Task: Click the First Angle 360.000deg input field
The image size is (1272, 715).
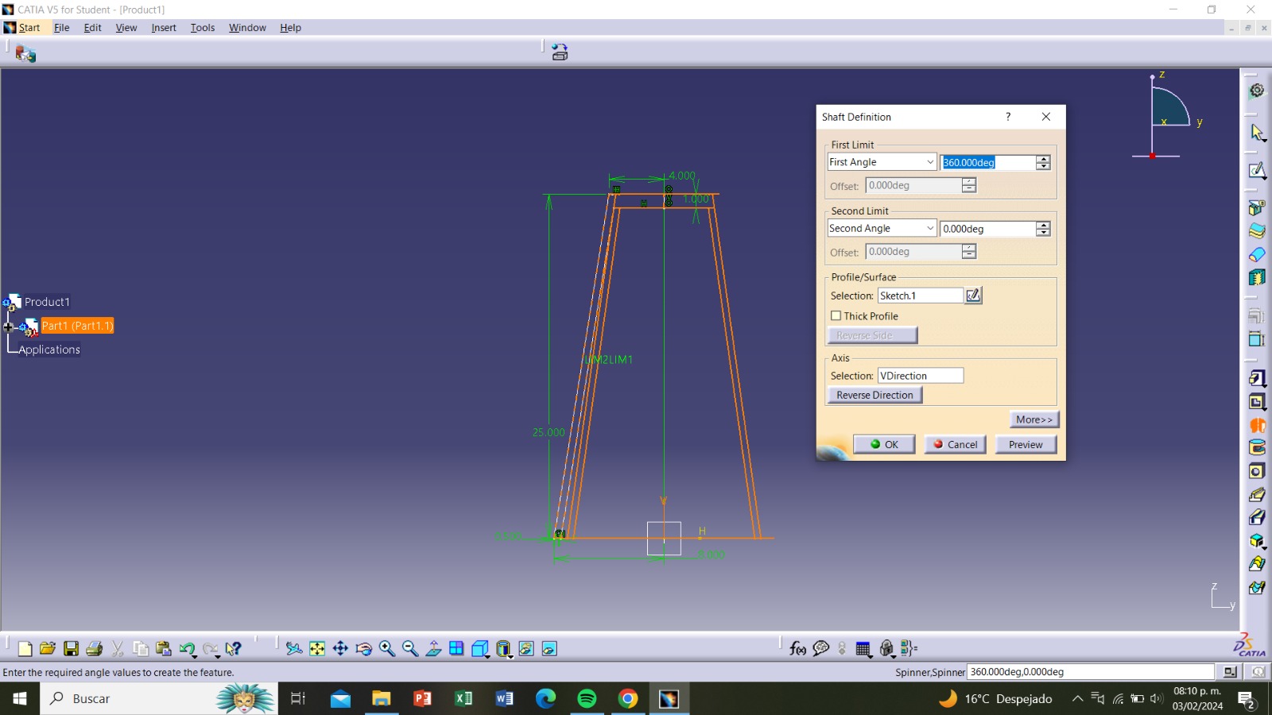Action: click(x=988, y=162)
